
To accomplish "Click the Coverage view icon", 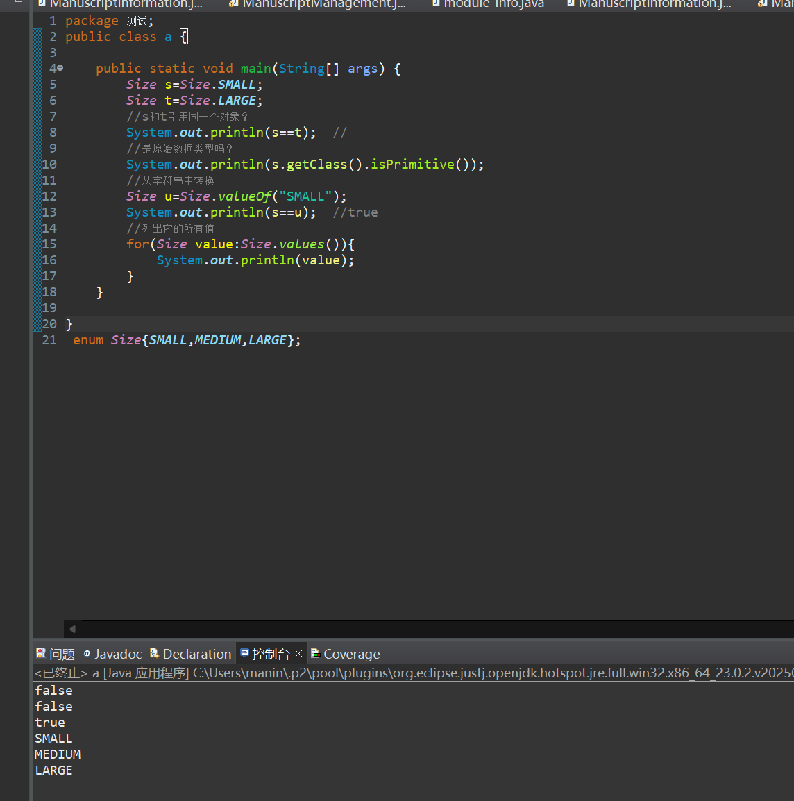I will pos(315,653).
